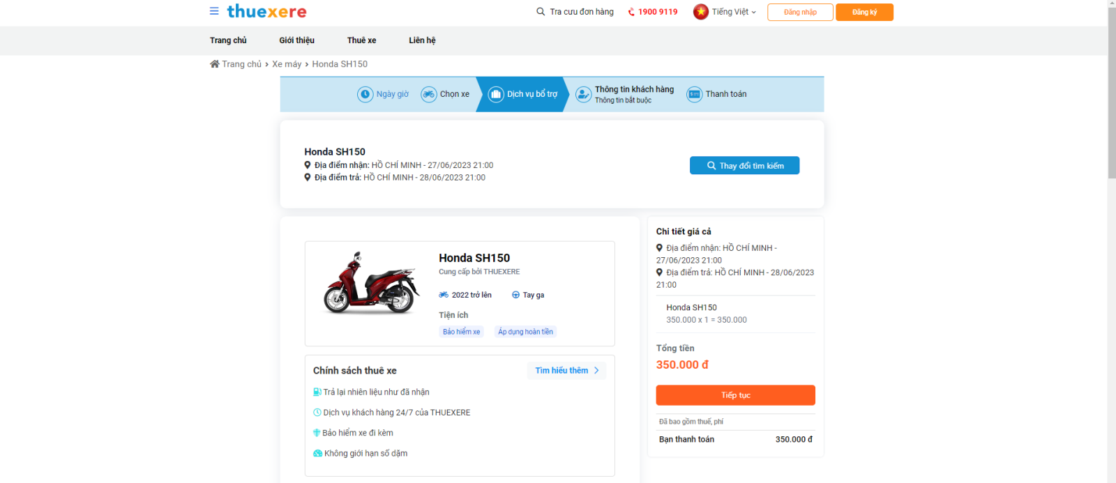Open the Thuê xe menu item

[361, 40]
